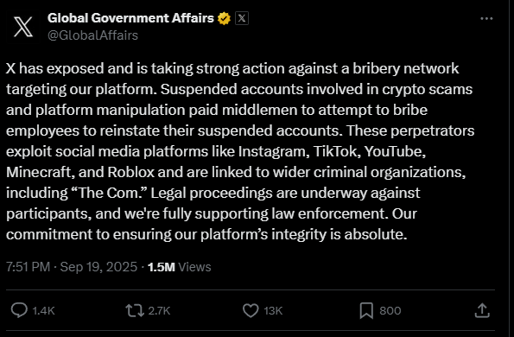Click the 13K likes count
Screen dimensions: 514x337
tap(273, 311)
